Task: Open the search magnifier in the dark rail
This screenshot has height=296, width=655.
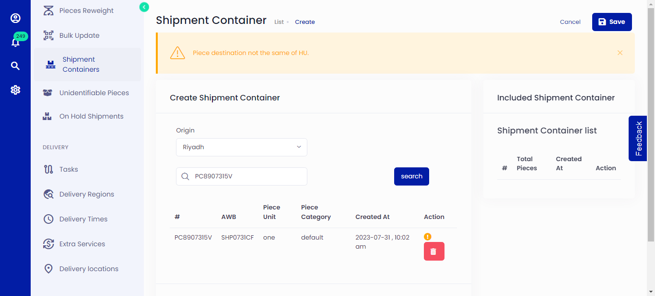Action: tap(15, 66)
